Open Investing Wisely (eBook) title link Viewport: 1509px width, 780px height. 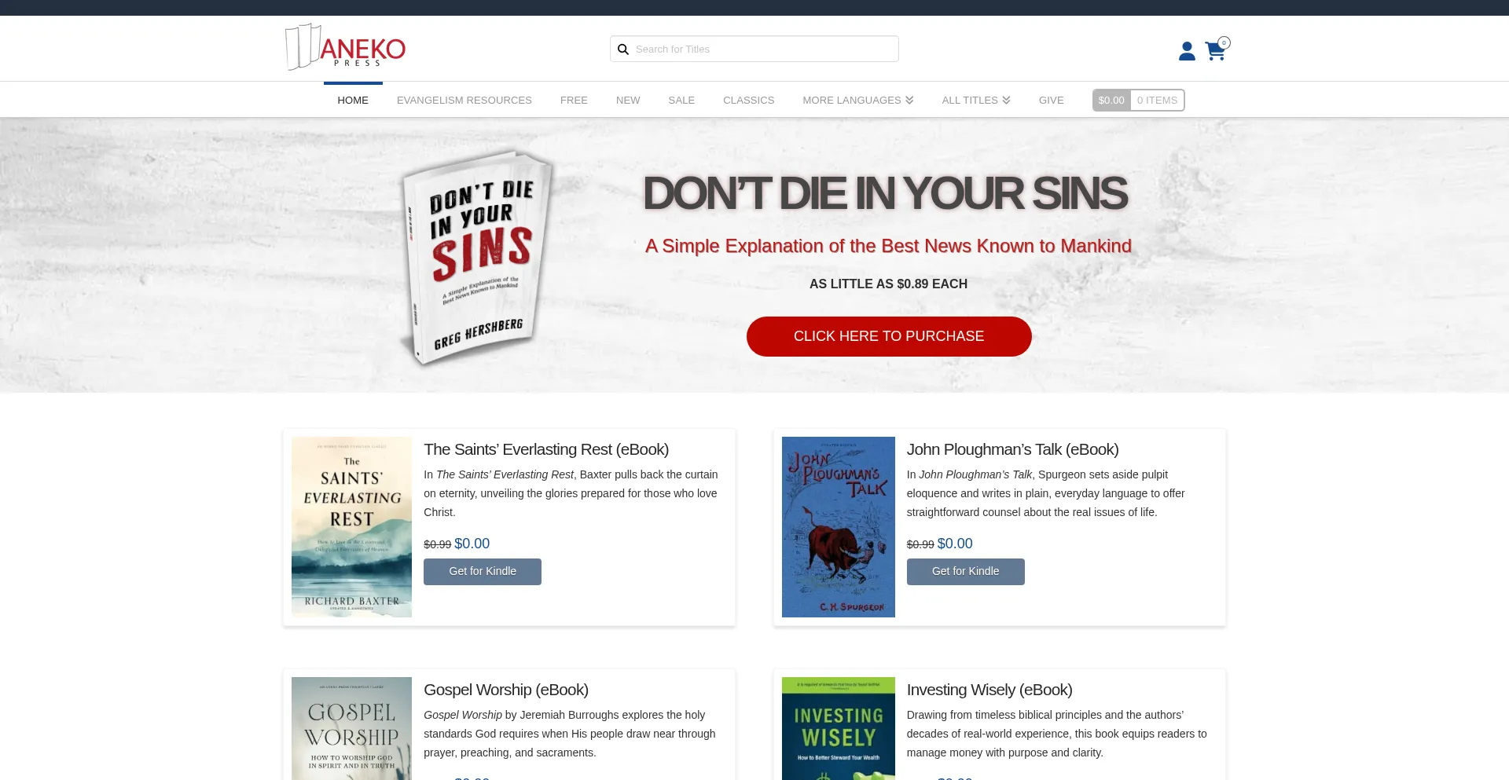point(989,690)
